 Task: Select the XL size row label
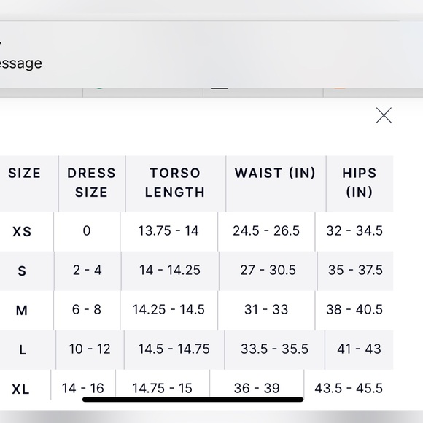coord(20,389)
